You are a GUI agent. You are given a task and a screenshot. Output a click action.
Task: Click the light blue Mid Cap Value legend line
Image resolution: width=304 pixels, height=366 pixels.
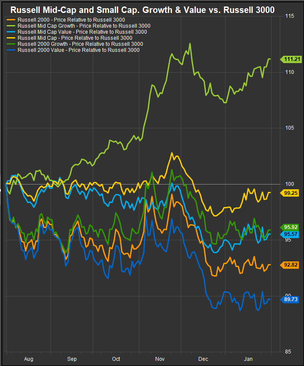coord(11,32)
